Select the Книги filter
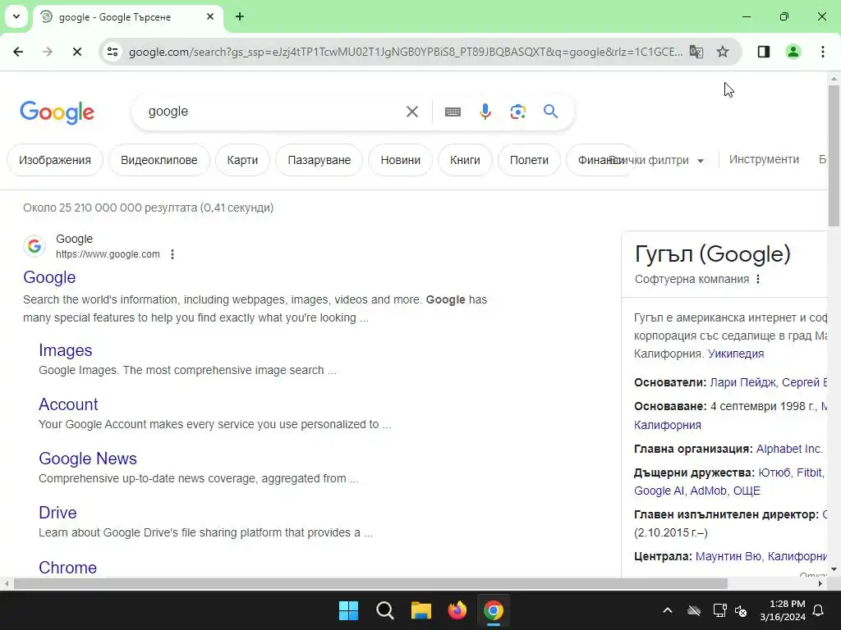Screen dimensions: 841x630 [x=465, y=160]
